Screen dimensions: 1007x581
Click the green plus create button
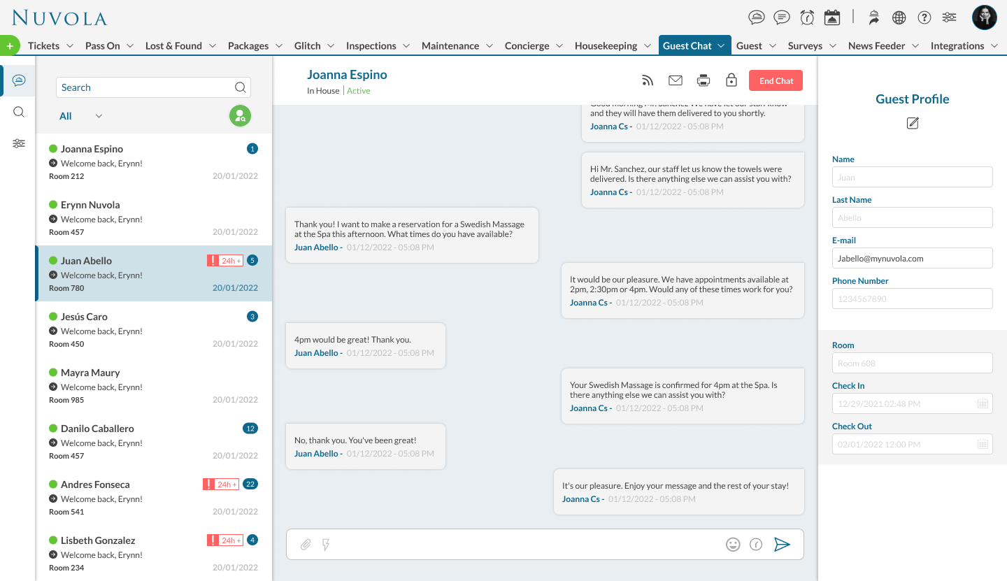(x=9, y=45)
